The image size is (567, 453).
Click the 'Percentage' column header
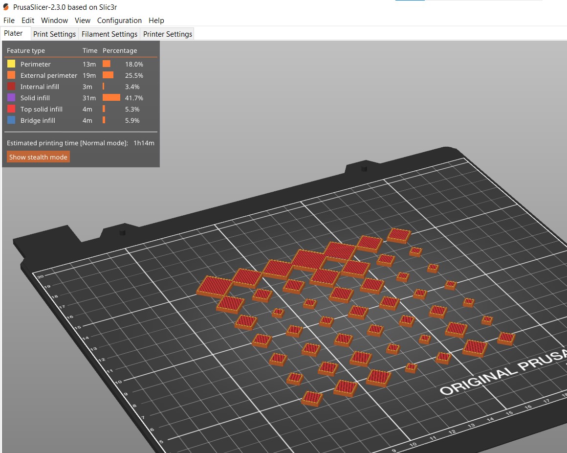pyautogui.click(x=120, y=51)
